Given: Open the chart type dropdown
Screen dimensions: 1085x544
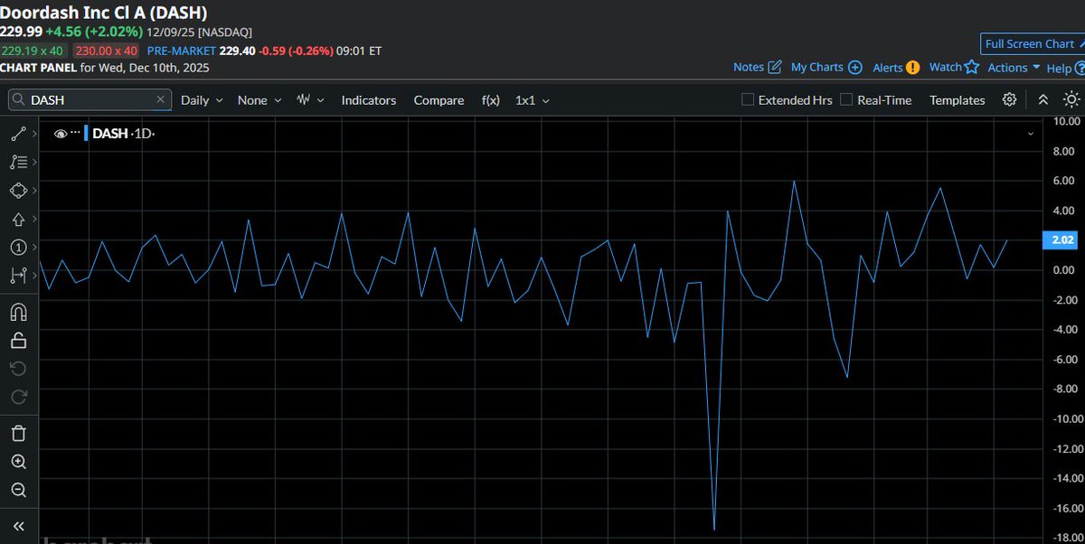Looking at the screenshot, I should [x=310, y=100].
